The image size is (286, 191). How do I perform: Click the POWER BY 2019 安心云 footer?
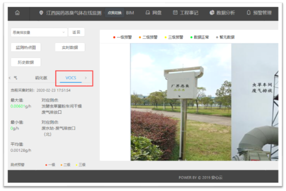coord(200,178)
